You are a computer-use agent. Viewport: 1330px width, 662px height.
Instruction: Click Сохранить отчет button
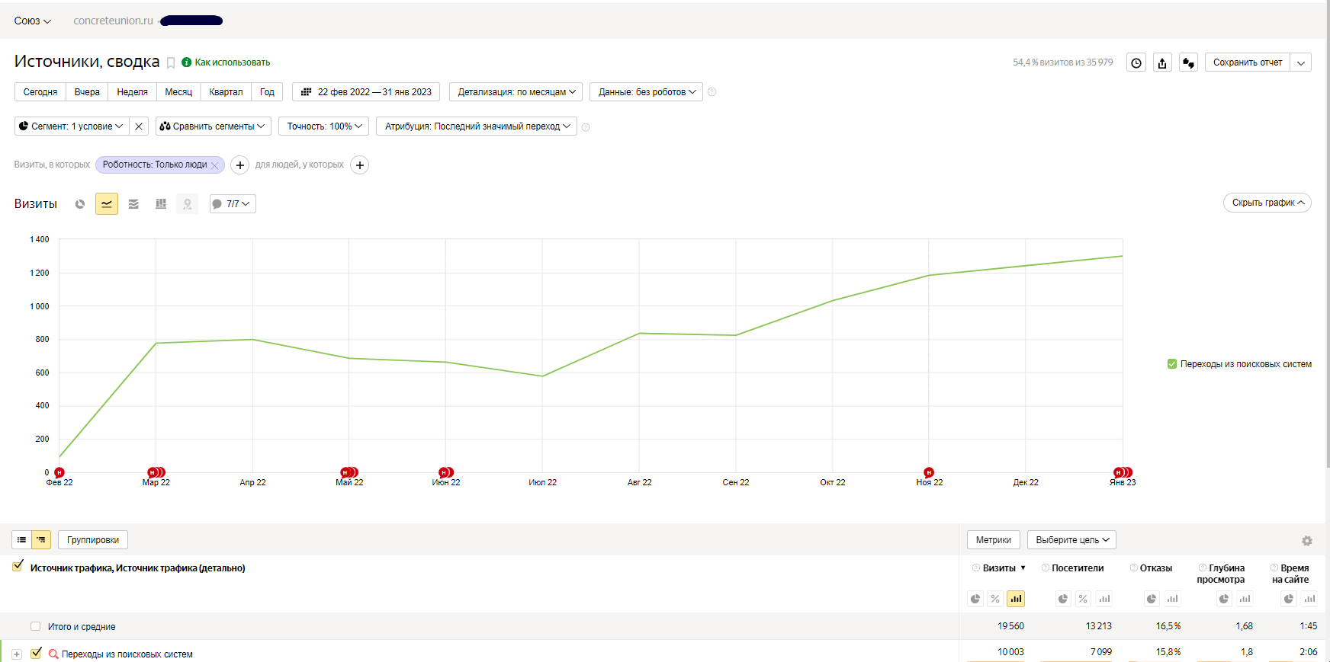[x=1248, y=62]
